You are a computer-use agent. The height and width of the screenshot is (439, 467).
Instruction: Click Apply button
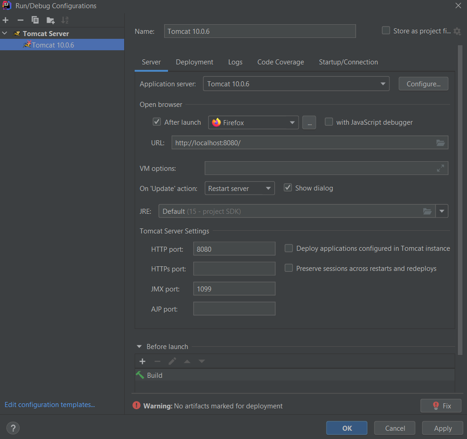443,428
